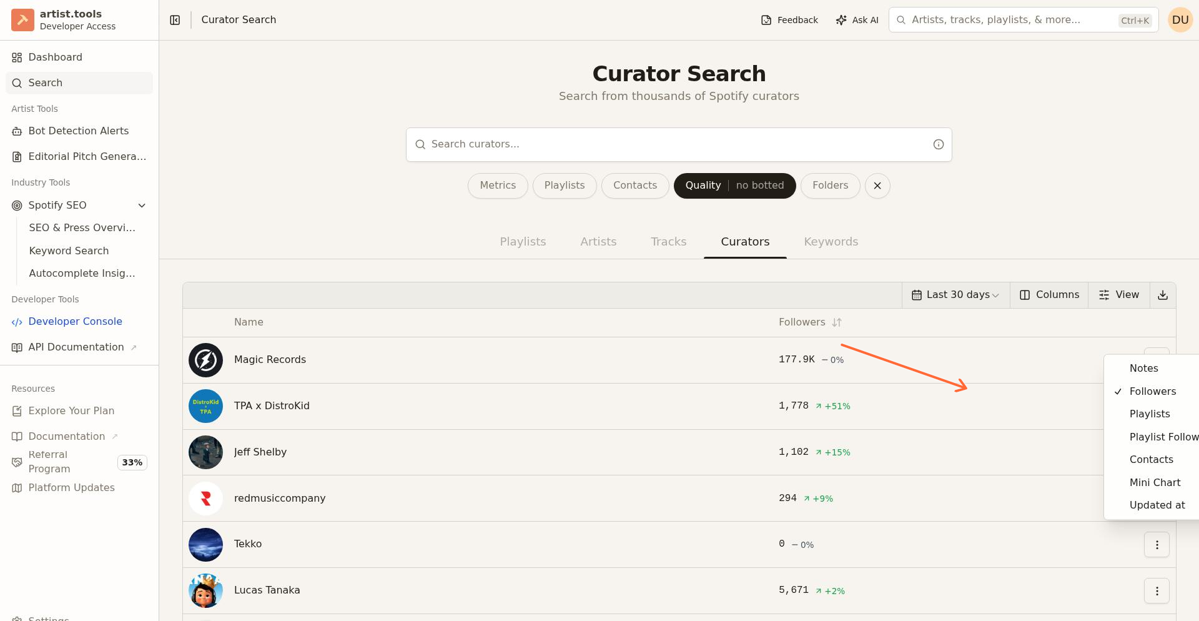Click the artist.tools logo icon
Image resolution: width=1199 pixels, height=621 pixels.
click(x=22, y=20)
